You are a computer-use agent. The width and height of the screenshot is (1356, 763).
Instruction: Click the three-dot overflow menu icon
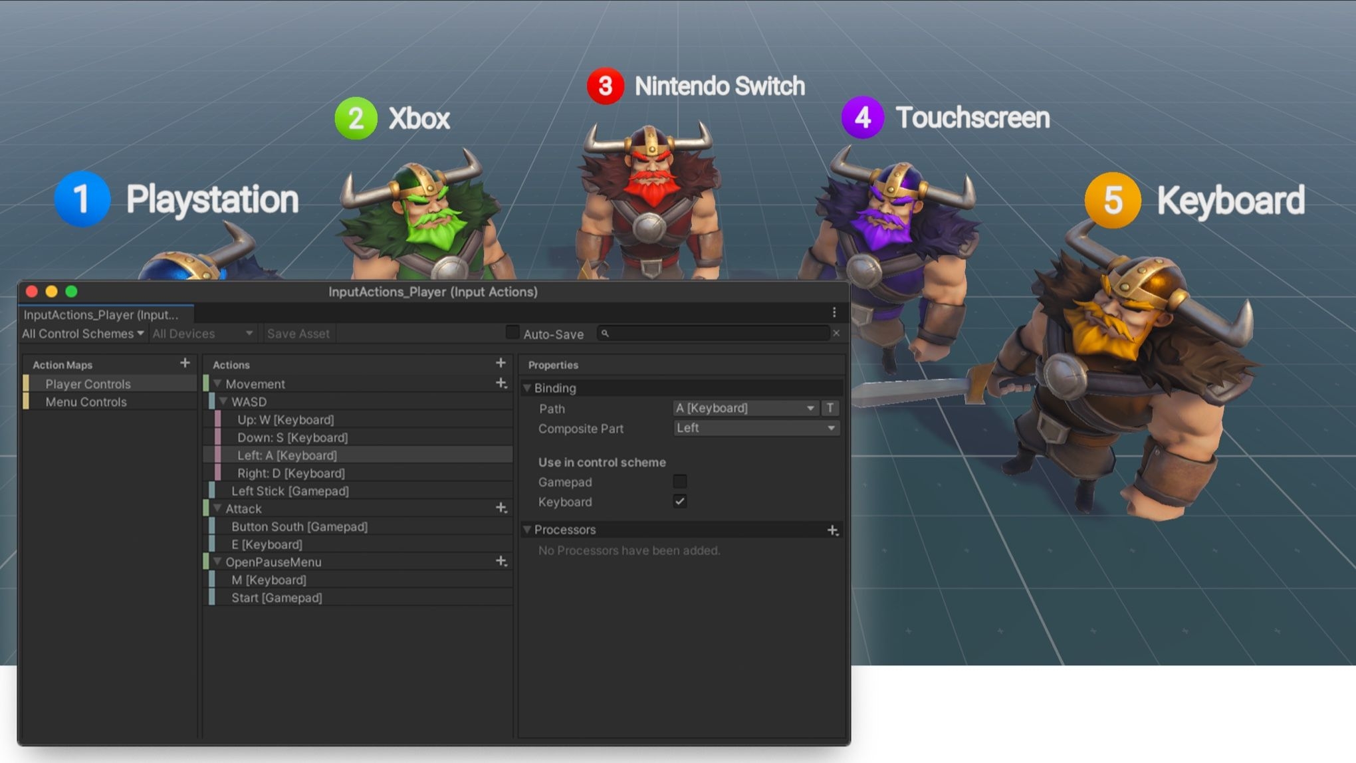tap(834, 312)
